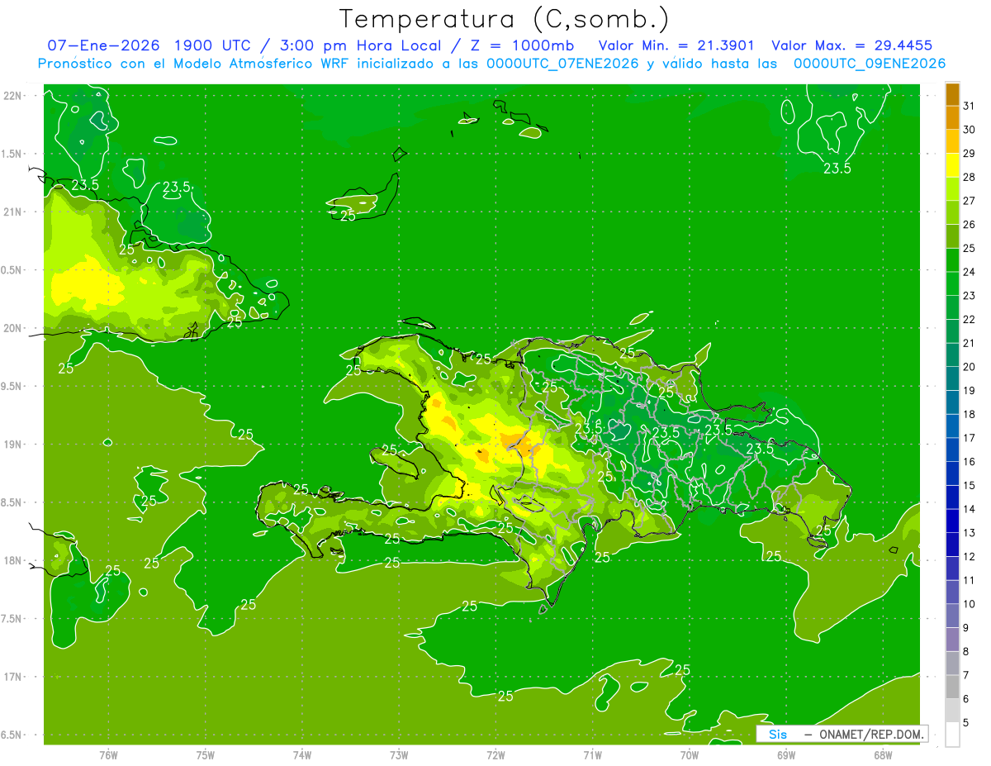This screenshot has width=991, height=766.
Task: Click the 17N latitude axis label
Action: pyautogui.click(x=13, y=677)
